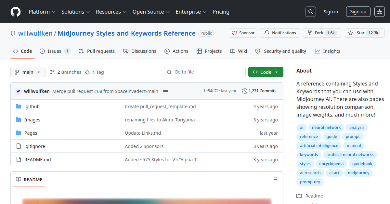Open the Readme link in About sidebar
This screenshot has width=390, height=204.
point(310,196)
